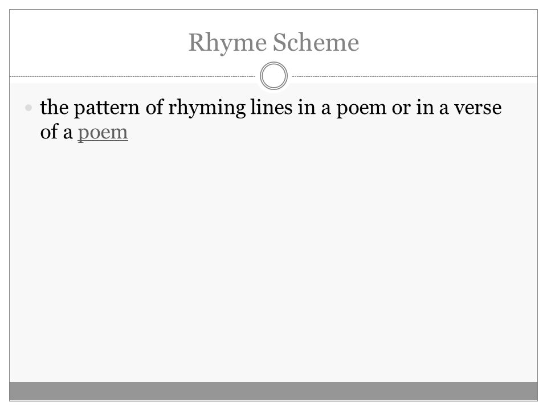Click the word Rhyme in the title
This screenshot has width=547, height=410.
(x=227, y=43)
